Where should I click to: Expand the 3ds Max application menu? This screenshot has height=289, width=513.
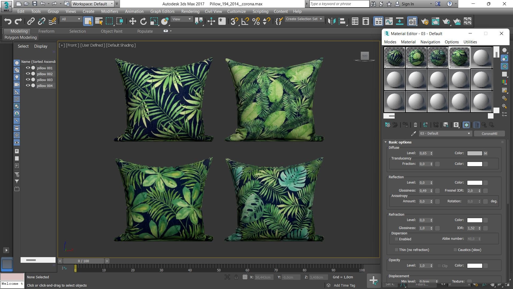[x=6, y=6]
